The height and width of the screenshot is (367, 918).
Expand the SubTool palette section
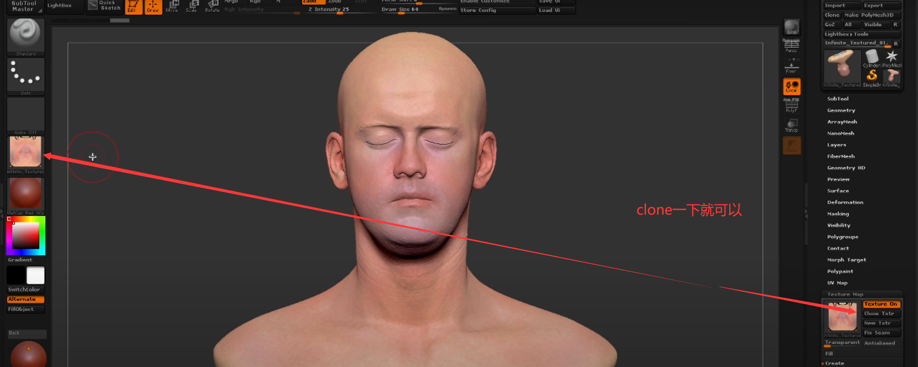[838, 99]
